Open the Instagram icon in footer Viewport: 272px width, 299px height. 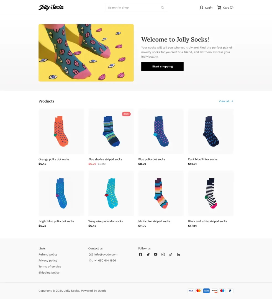pyautogui.click(x=163, y=254)
